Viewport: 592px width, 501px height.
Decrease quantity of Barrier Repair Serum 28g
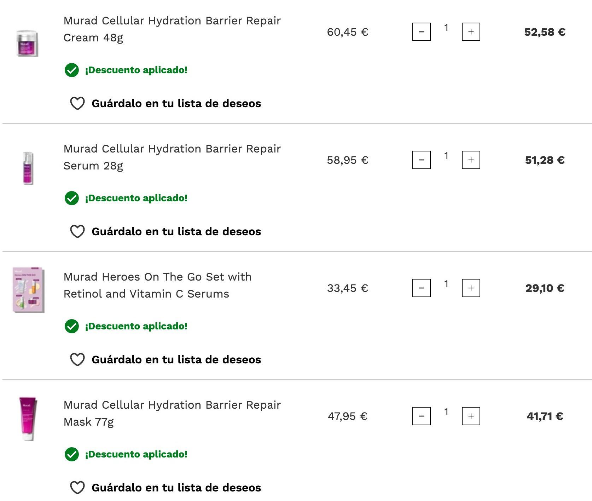point(421,160)
